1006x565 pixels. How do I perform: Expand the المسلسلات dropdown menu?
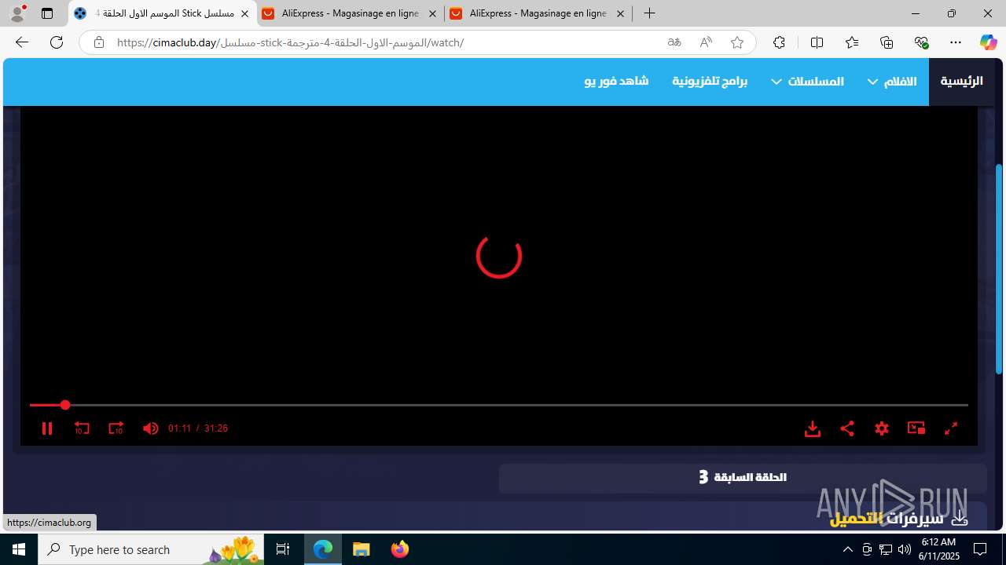coord(807,82)
